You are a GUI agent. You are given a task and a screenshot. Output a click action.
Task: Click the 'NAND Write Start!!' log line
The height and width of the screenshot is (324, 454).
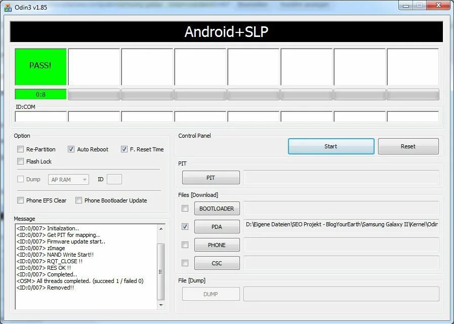[55, 255]
